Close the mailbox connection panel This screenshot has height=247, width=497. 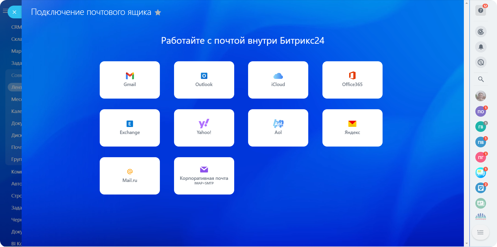pyautogui.click(x=14, y=12)
